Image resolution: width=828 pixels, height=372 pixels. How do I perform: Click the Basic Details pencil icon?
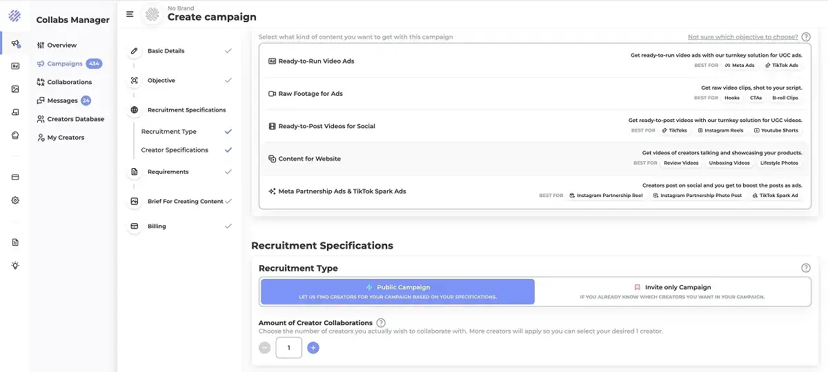(x=134, y=51)
